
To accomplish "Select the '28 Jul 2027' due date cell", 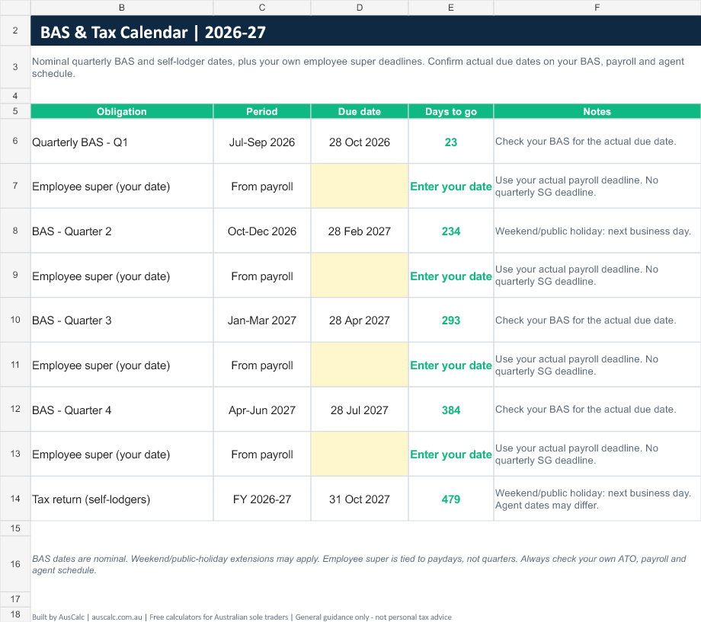I will tap(360, 410).
